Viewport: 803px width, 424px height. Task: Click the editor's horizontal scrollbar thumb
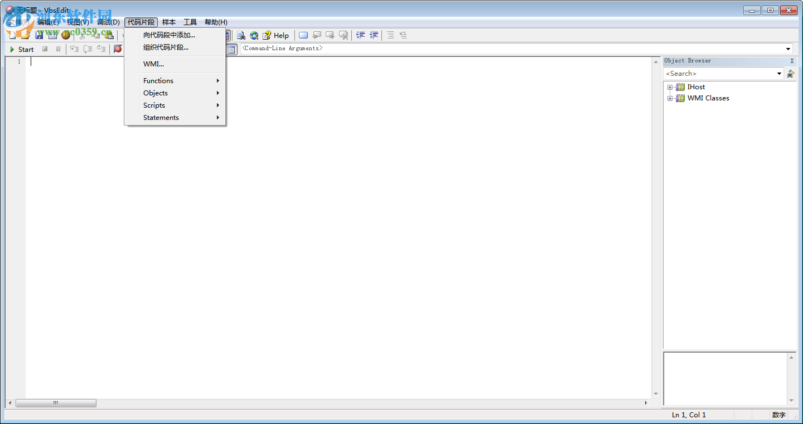[x=56, y=403]
